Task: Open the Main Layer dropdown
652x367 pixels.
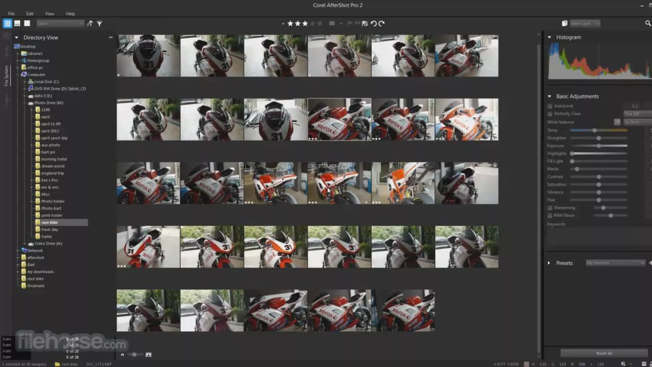Action: [585, 23]
